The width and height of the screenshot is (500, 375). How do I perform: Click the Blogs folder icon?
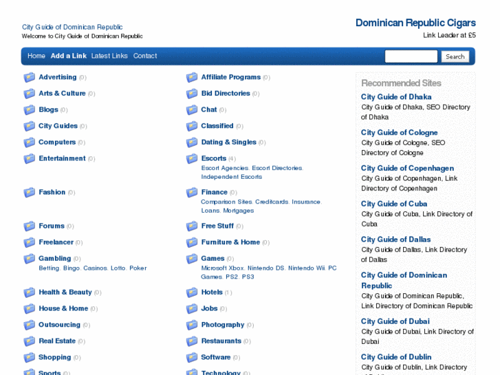pyautogui.click(x=30, y=110)
